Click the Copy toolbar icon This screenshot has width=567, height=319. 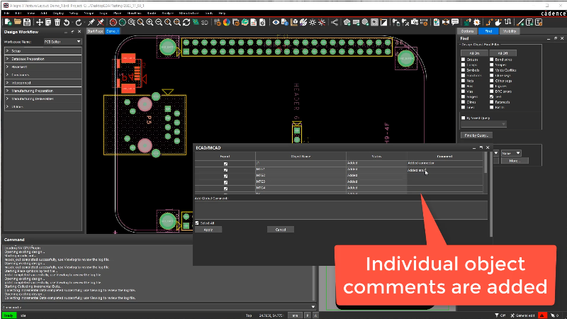click(x=47, y=22)
